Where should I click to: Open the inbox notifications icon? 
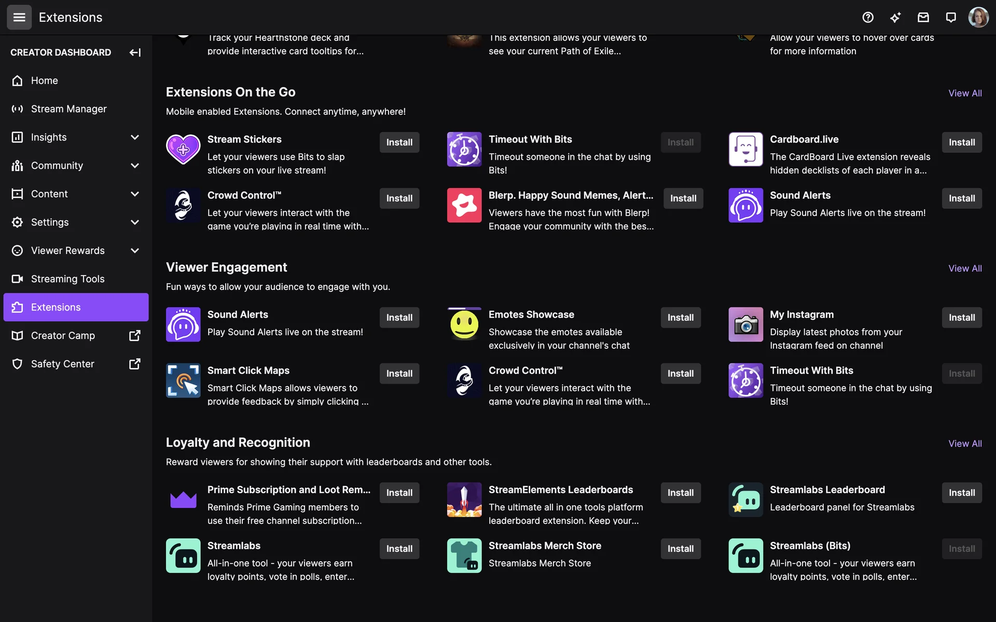point(923,17)
